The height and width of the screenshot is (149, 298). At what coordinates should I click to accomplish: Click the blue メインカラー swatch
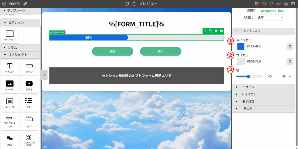241,46
